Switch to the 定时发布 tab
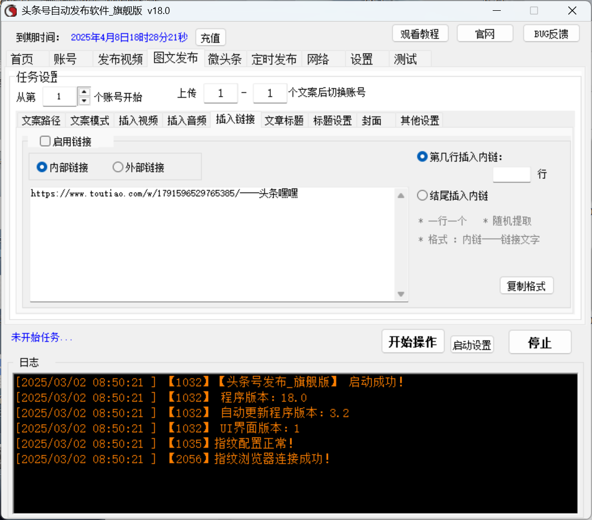592x520 pixels. pyautogui.click(x=274, y=59)
